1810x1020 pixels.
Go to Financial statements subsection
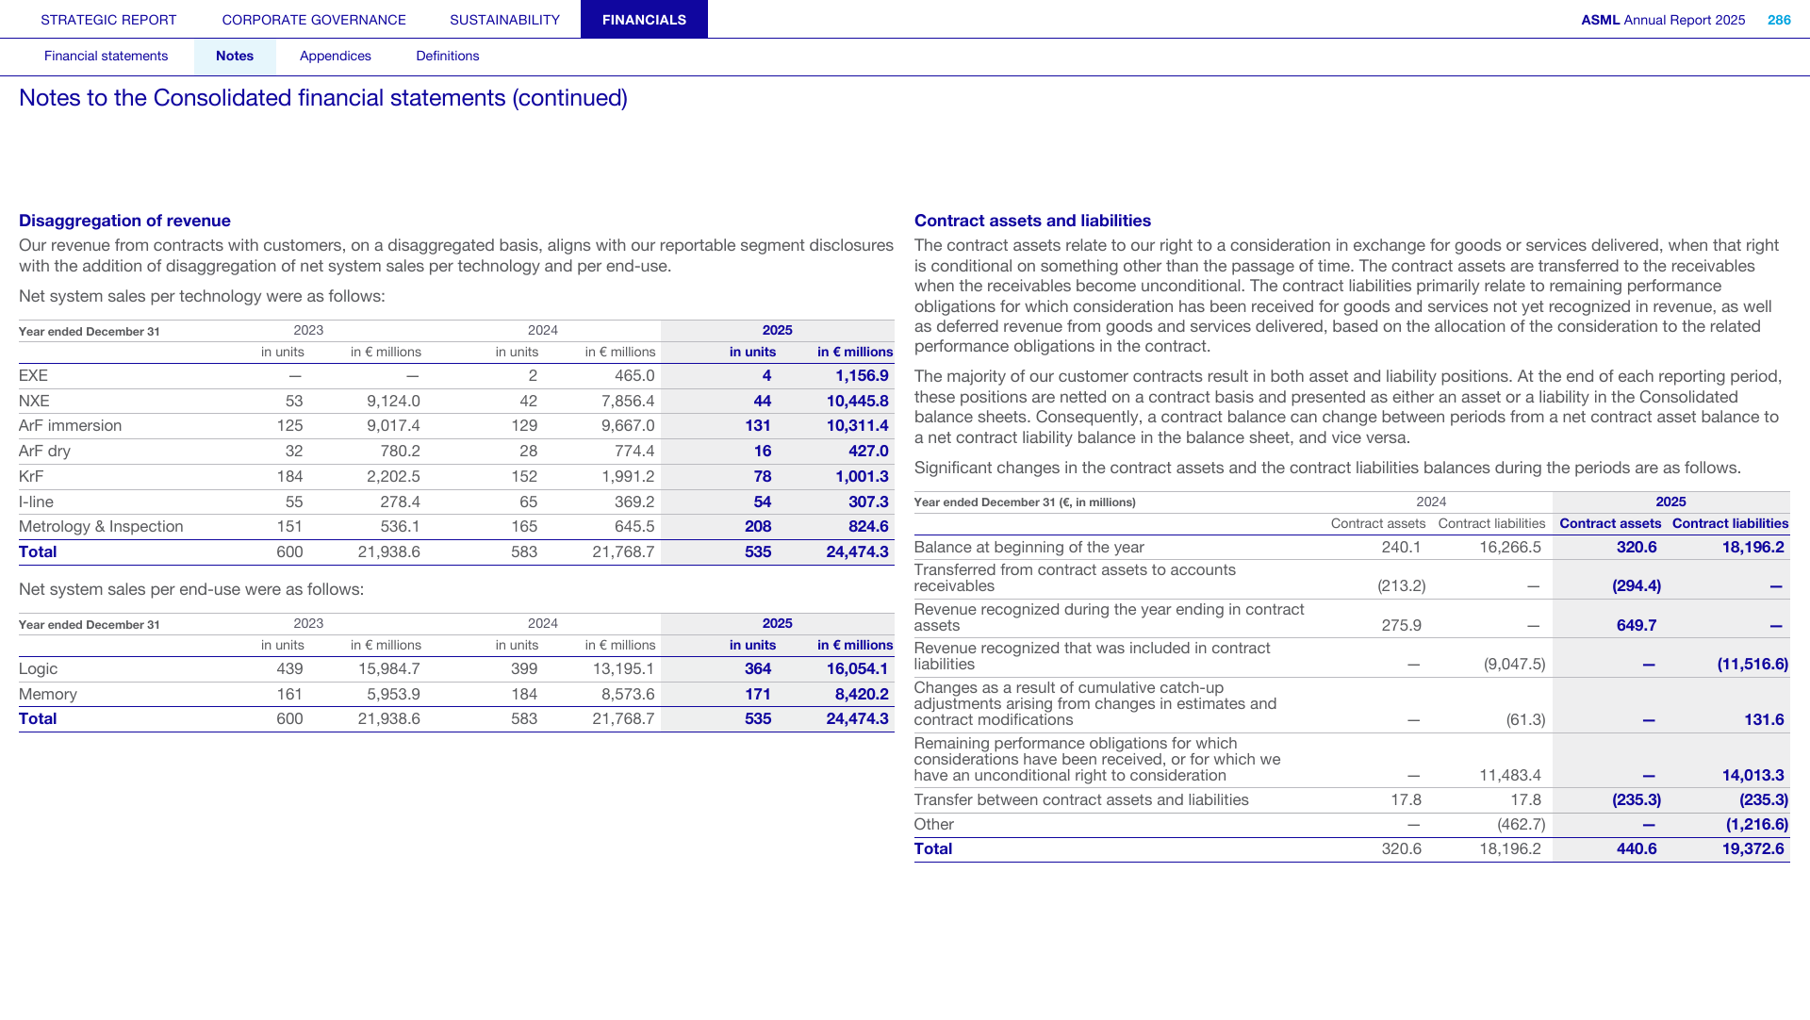106,57
